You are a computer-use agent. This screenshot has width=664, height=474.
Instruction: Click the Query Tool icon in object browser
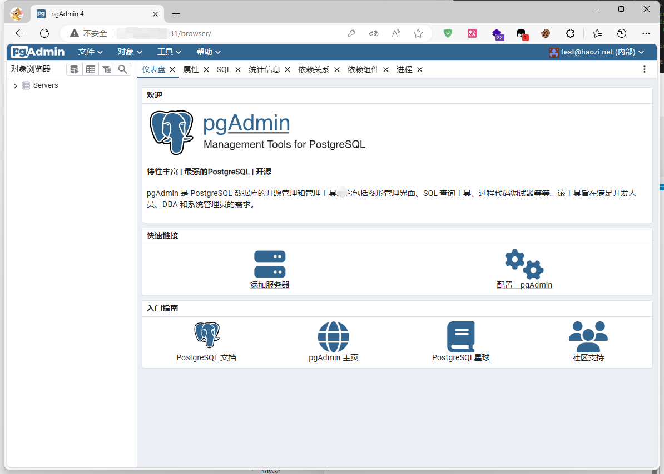(74, 69)
